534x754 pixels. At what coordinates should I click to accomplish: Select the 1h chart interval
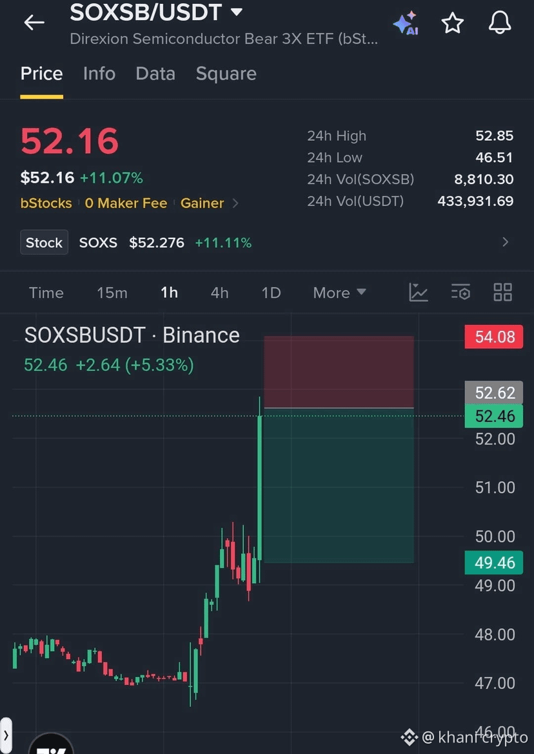(x=170, y=293)
